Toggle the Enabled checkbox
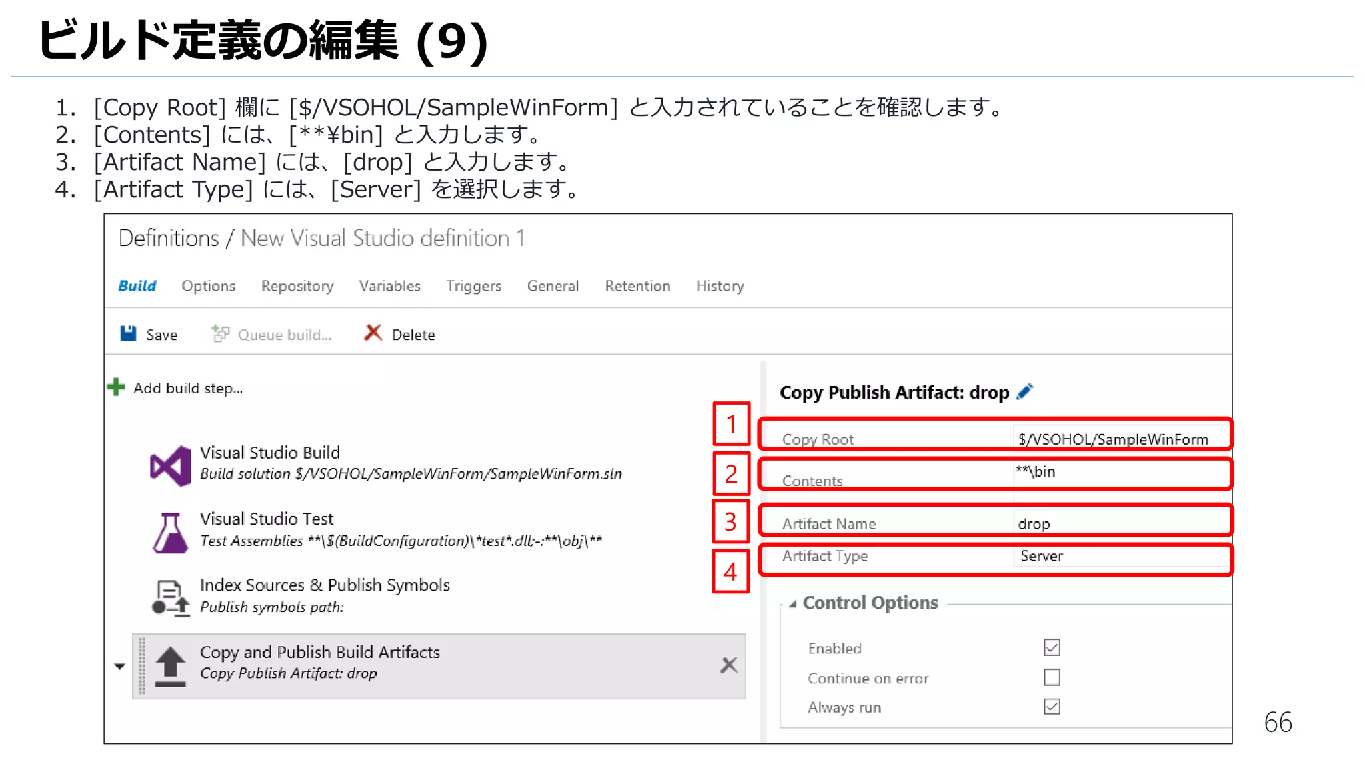This screenshot has width=1365, height=768. click(x=1052, y=647)
